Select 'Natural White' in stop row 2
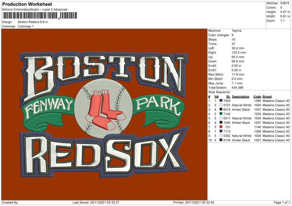Viewport: 292px width, 206px height. 241,105
